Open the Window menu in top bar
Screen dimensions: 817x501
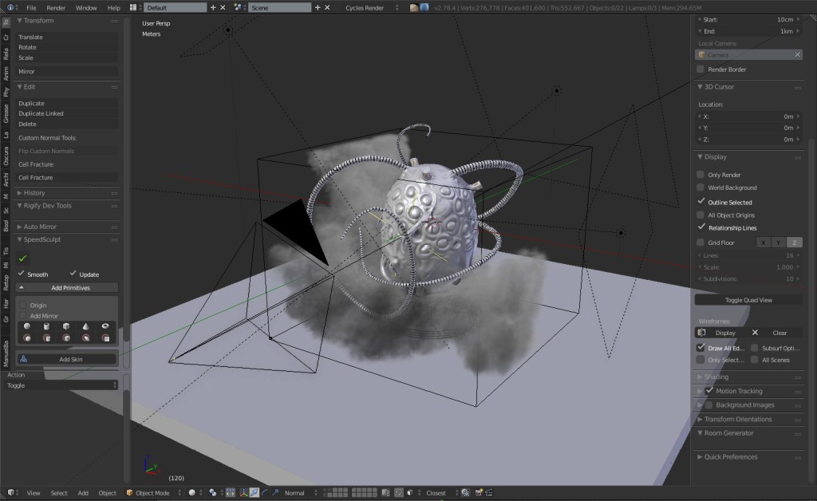click(x=86, y=7)
